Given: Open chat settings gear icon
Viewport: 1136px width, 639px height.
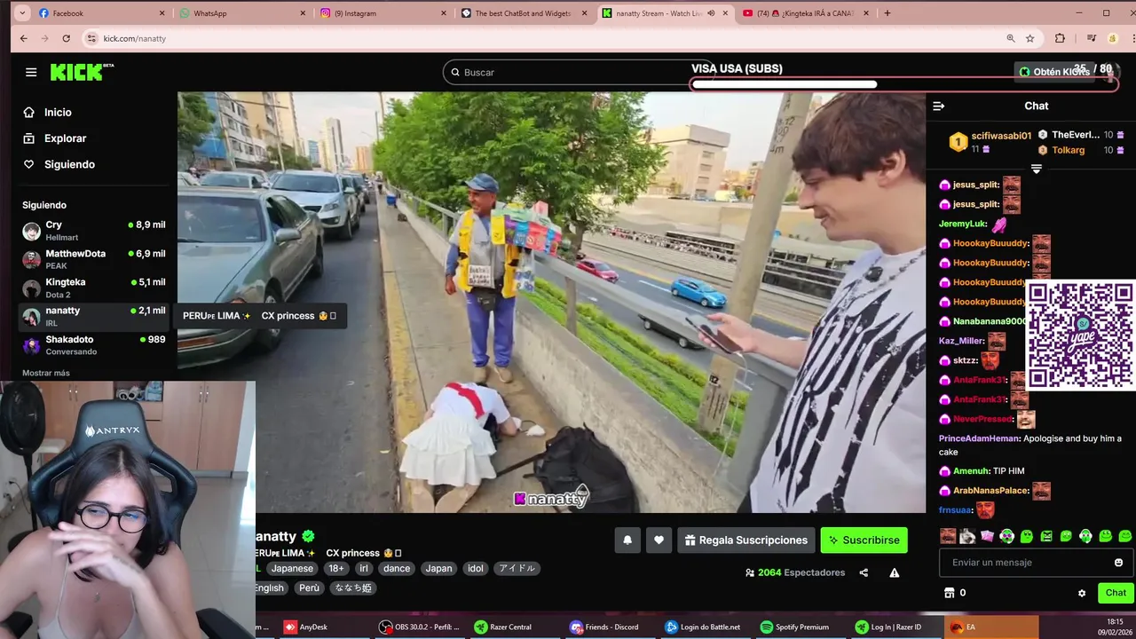Looking at the screenshot, I should click(1082, 593).
